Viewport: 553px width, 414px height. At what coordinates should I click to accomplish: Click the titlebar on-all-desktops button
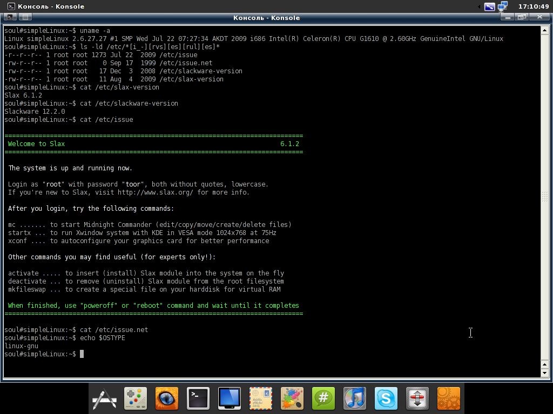25,17
